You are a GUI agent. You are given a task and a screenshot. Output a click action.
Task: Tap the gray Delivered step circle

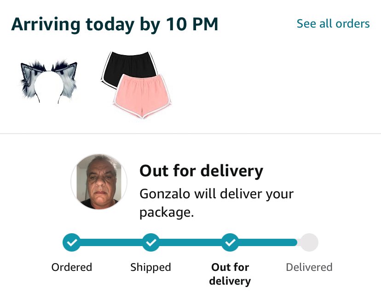(309, 242)
